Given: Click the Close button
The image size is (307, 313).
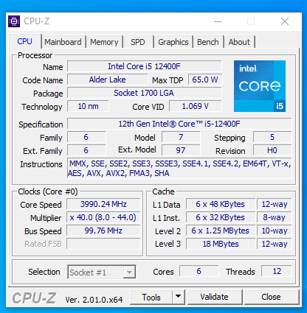Looking at the screenshot, I should click(x=271, y=297).
